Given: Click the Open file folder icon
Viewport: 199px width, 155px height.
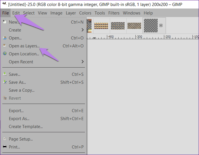Looking at the screenshot, I should click(x=5, y=38).
